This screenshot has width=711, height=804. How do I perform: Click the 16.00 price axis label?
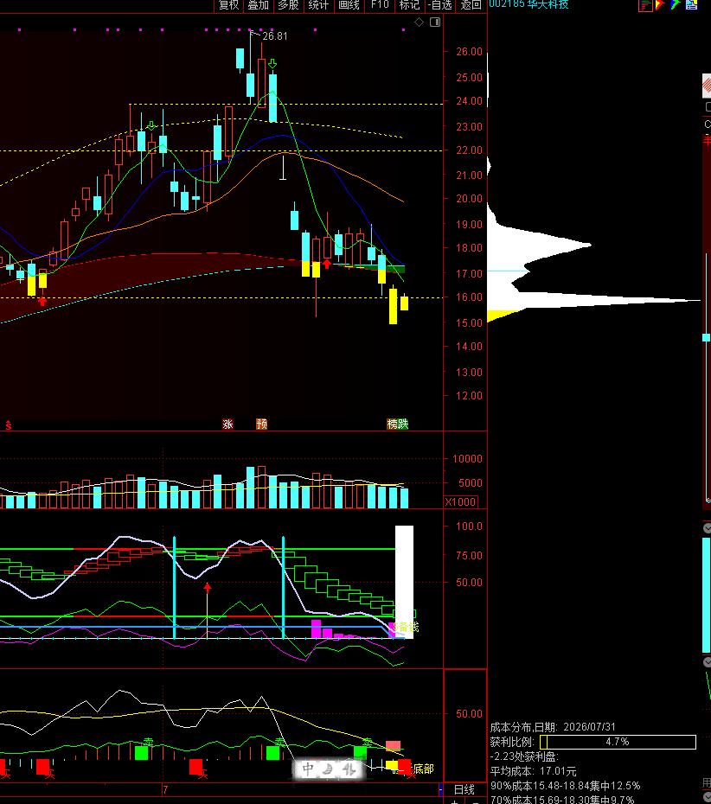pos(469,297)
